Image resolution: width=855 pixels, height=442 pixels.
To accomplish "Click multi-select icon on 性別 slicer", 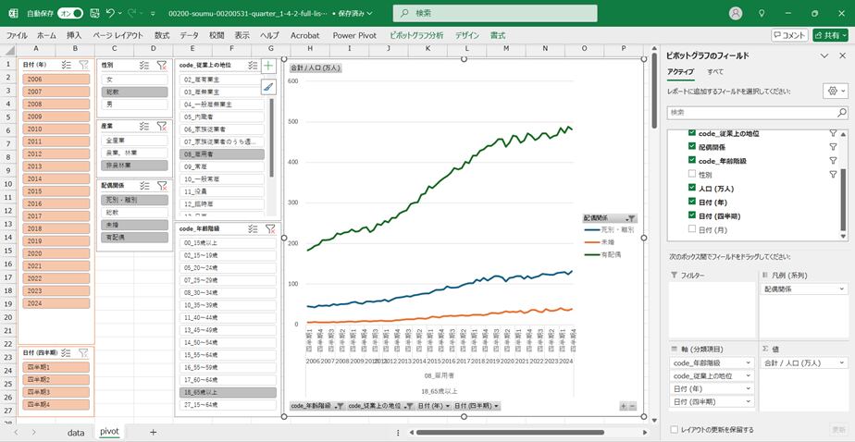I will (144, 65).
